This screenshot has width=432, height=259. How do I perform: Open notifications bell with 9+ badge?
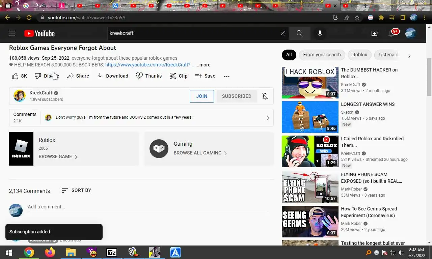tap(392, 33)
